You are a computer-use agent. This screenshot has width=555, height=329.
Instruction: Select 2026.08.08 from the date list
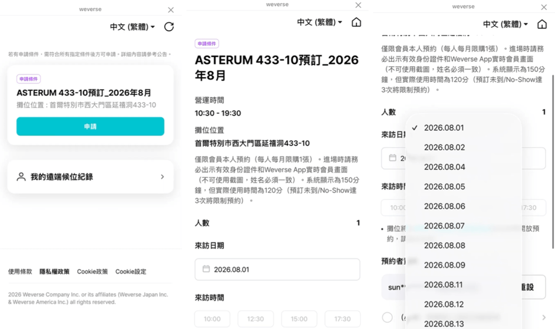(x=464, y=245)
